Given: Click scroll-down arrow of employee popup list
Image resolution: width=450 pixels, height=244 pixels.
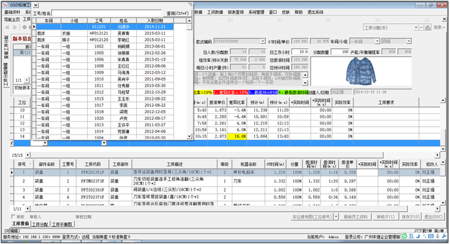Looking at the screenshot, I should (x=189, y=136).
